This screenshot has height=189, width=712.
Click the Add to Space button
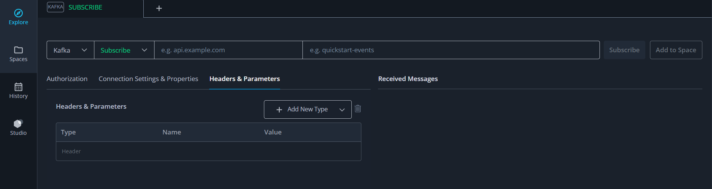click(x=676, y=50)
